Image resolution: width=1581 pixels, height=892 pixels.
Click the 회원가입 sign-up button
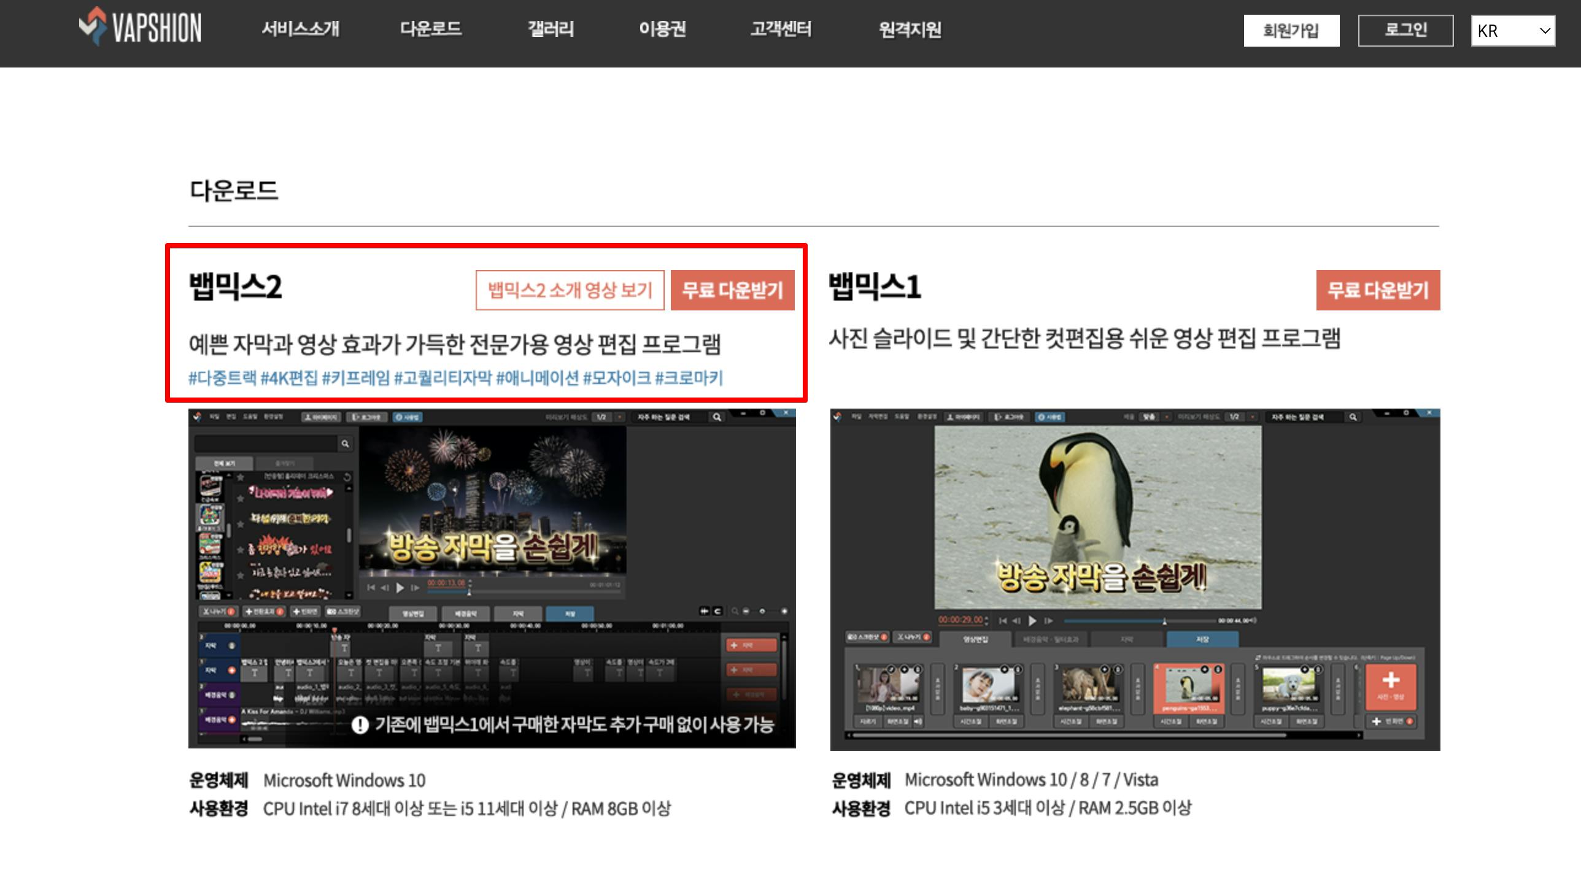[1291, 31]
